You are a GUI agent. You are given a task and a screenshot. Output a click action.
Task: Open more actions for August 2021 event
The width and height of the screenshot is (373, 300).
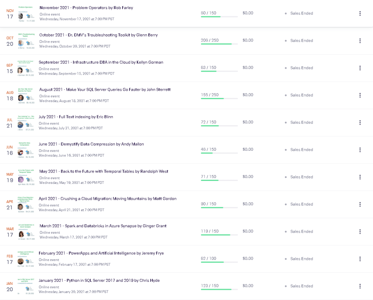(x=360, y=95)
